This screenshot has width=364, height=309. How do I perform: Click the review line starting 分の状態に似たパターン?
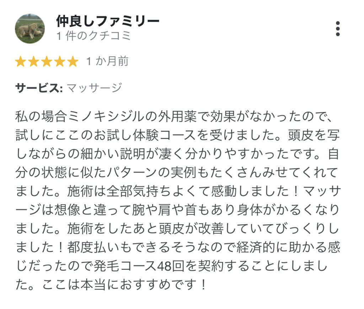click(177, 173)
